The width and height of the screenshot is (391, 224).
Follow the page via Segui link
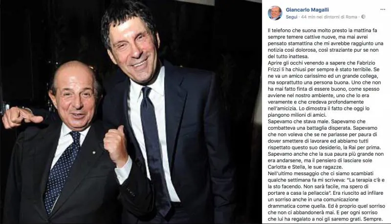(x=291, y=17)
